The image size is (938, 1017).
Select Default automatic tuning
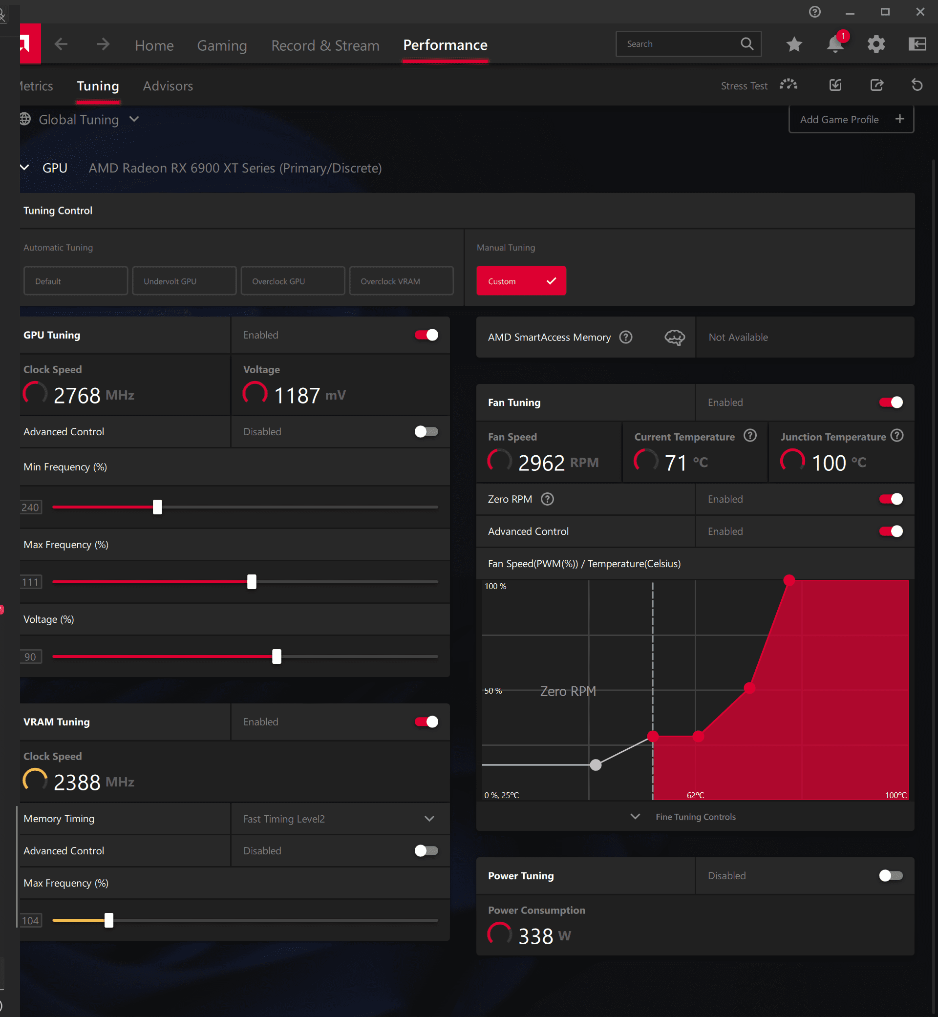click(x=76, y=281)
